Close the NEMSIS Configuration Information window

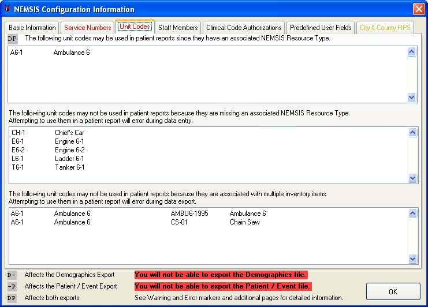coord(418,9)
